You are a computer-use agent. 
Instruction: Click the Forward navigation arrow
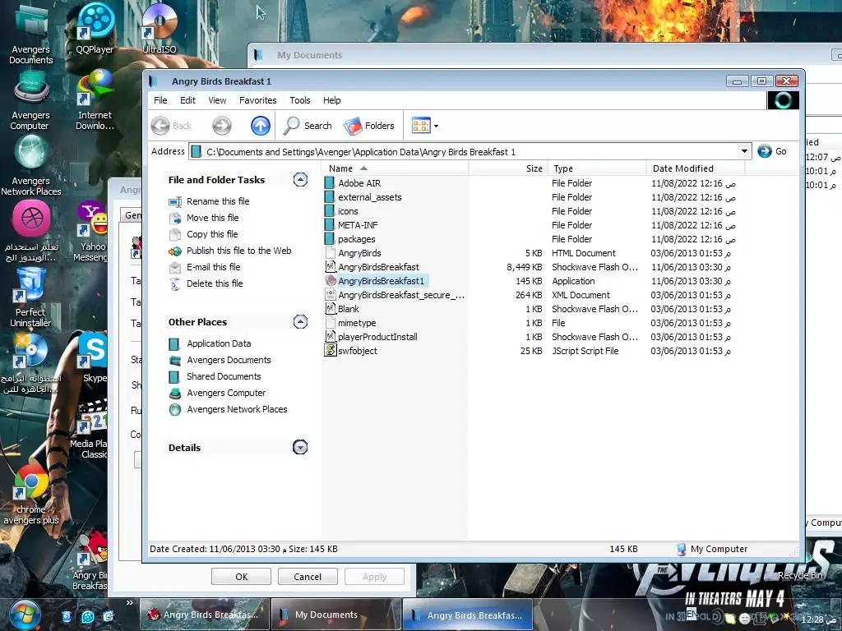[x=221, y=126]
